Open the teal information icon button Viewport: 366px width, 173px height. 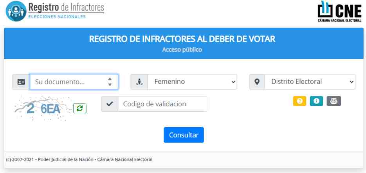tap(316, 101)
